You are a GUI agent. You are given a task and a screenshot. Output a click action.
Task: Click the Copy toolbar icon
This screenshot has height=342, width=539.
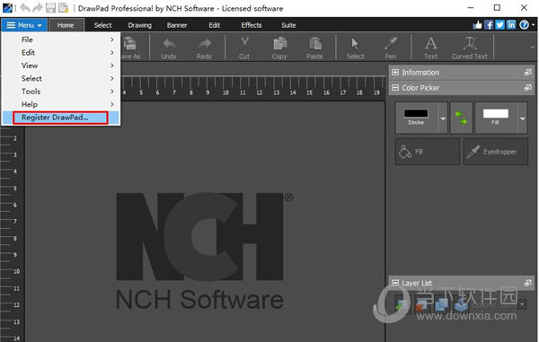coord(279,48)
